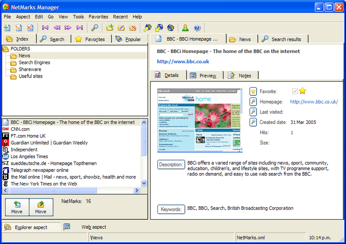Click the horizontal scrollbar right arrow

pos(137,190)
